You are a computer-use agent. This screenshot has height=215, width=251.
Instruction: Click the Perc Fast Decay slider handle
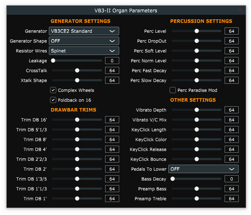click(x=197, y=70)
